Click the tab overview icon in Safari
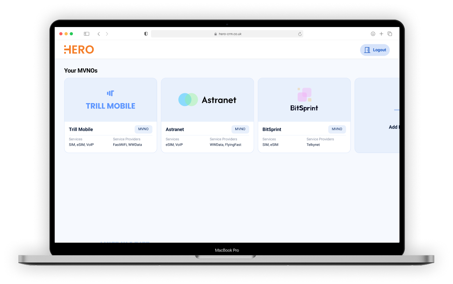 (390, 34)
